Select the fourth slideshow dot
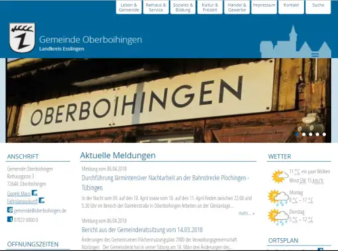The image size is (338, 251). (318, 134)
